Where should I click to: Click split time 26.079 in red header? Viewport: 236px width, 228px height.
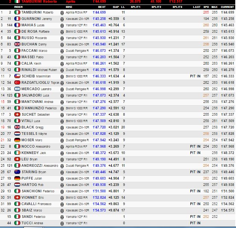(x=135, y=2)
